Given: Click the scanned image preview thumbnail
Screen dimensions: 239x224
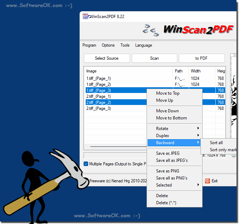Looking at the screenshot, I should 234,97.
